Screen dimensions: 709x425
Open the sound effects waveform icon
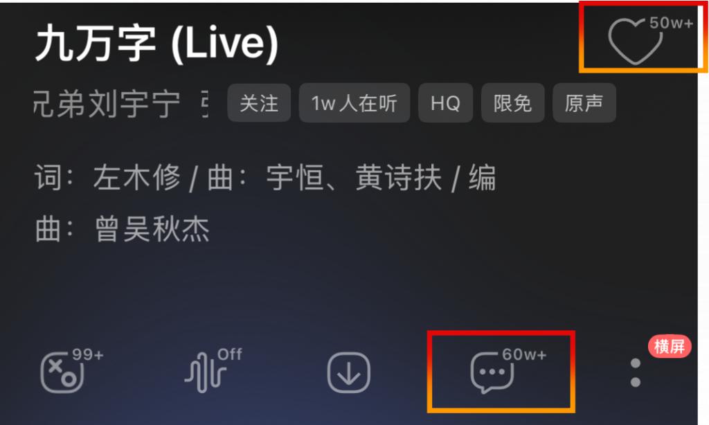pos(205,373)
